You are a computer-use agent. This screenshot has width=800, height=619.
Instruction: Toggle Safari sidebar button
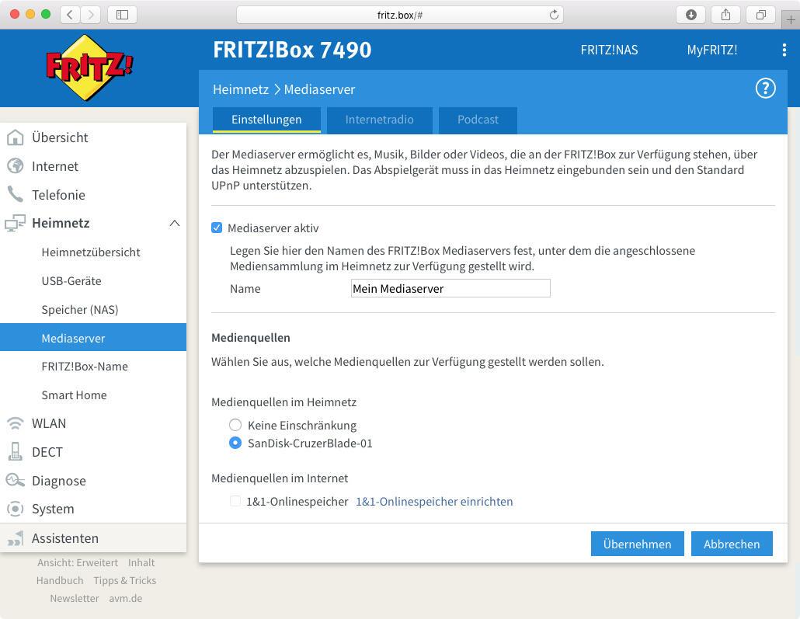click(x=123, y=15)
